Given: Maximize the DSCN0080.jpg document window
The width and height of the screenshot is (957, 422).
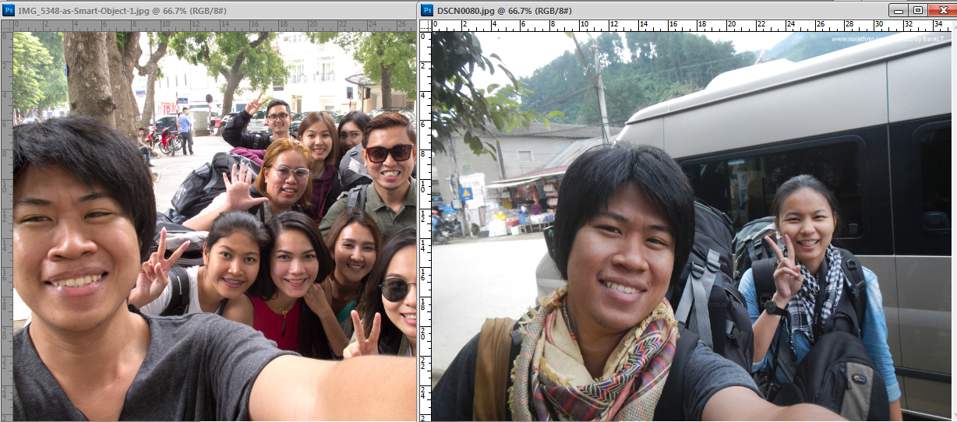Looking at the screenshot, I should click(x=918, y=10).
